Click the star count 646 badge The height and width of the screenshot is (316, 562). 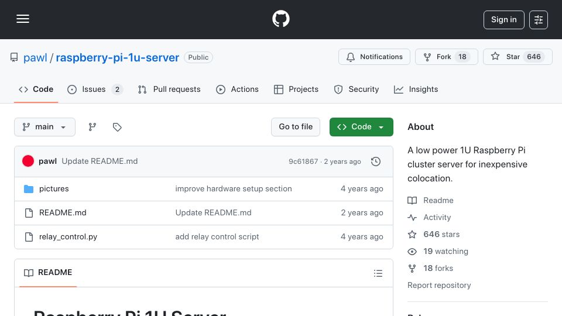point(534,57)
